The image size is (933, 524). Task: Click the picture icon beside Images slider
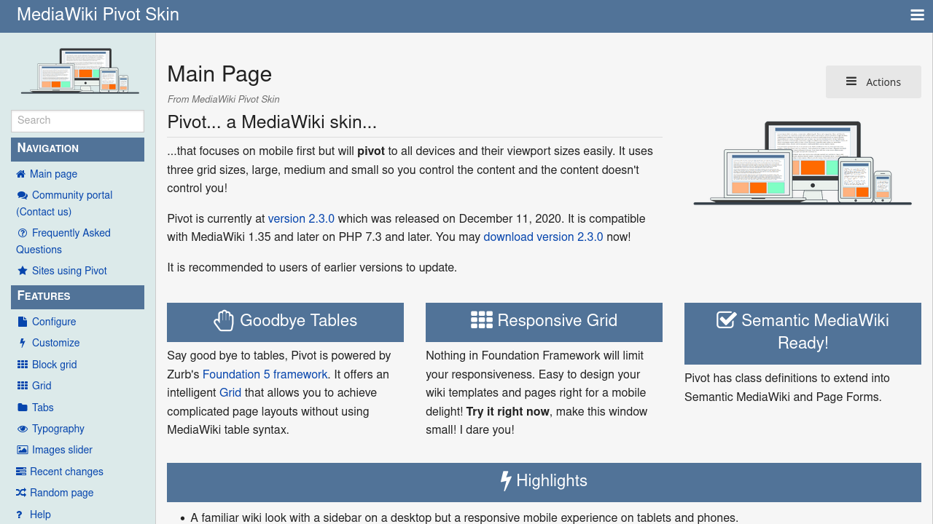point(23,450)
